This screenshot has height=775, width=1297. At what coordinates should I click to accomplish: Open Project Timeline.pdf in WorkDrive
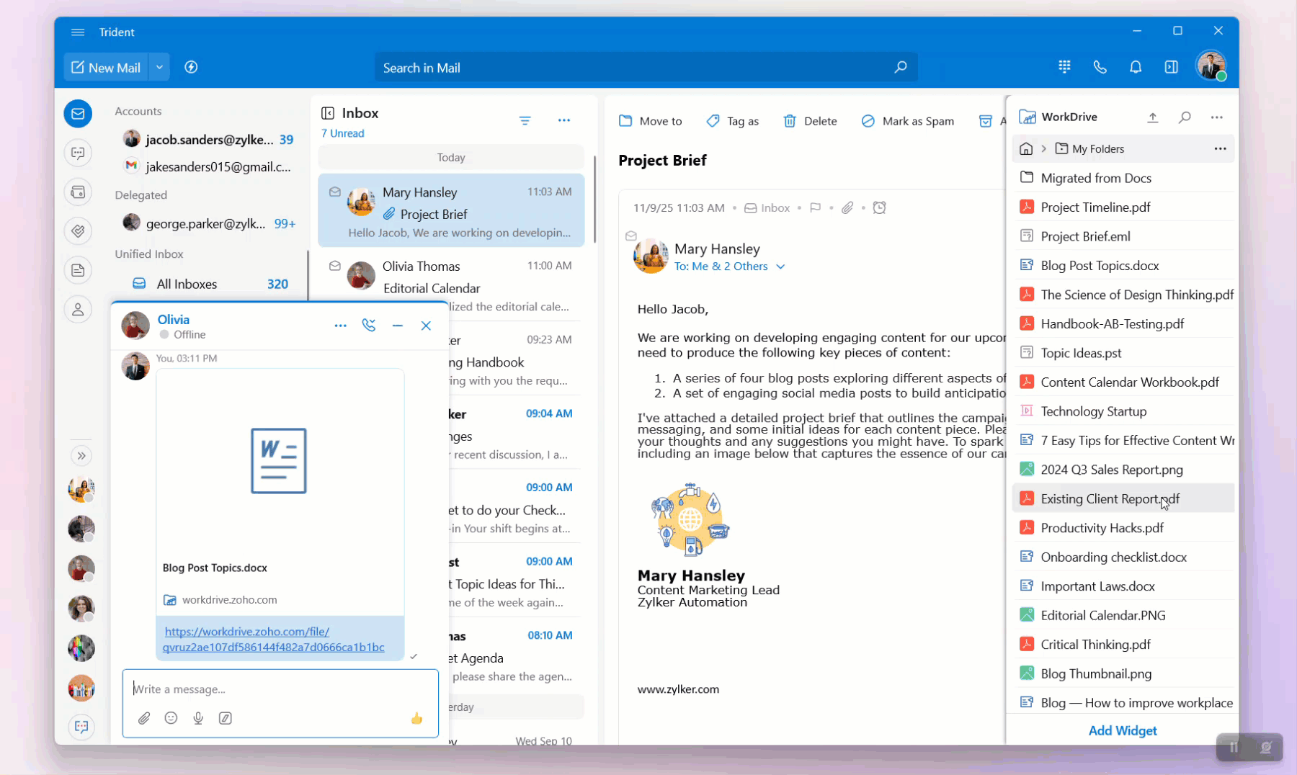tap(1124, 207)
